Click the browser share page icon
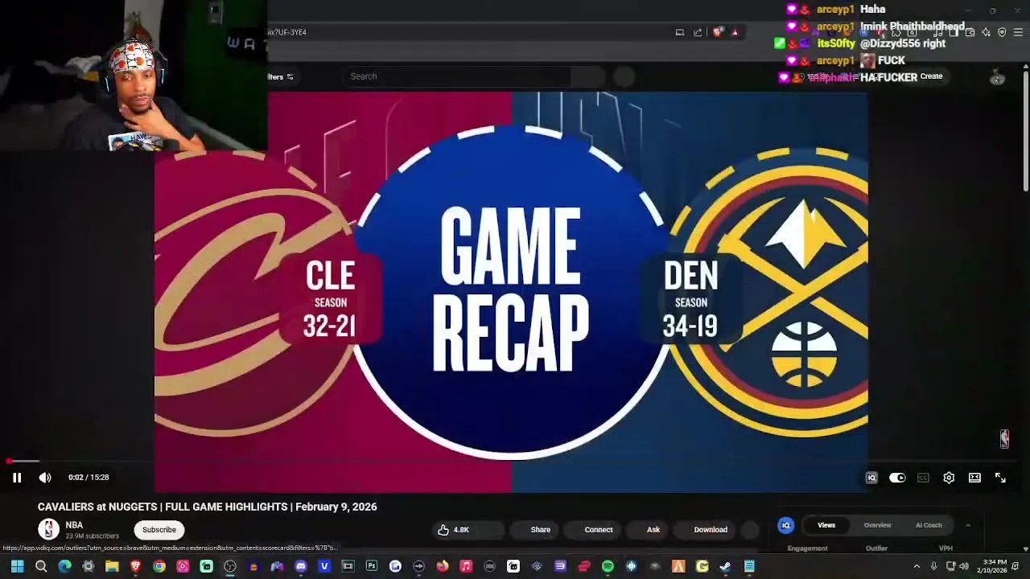 coord(698,32)
